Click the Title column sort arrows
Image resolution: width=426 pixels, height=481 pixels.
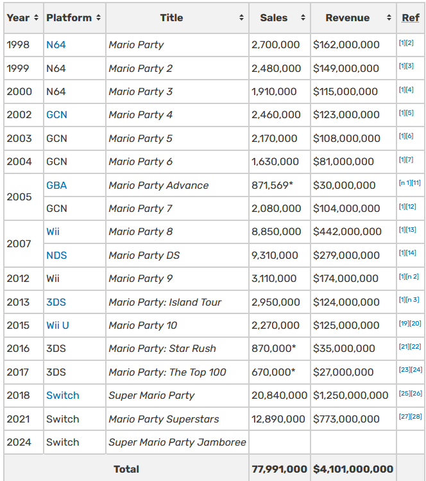point(241,18)
